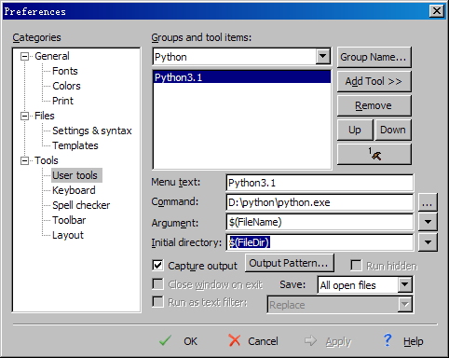Select Fonts category
Viewport: 449px width, 358px height.
[x=65, y=71]
